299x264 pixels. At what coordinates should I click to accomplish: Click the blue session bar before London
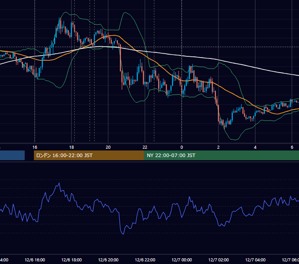(12, 155)
